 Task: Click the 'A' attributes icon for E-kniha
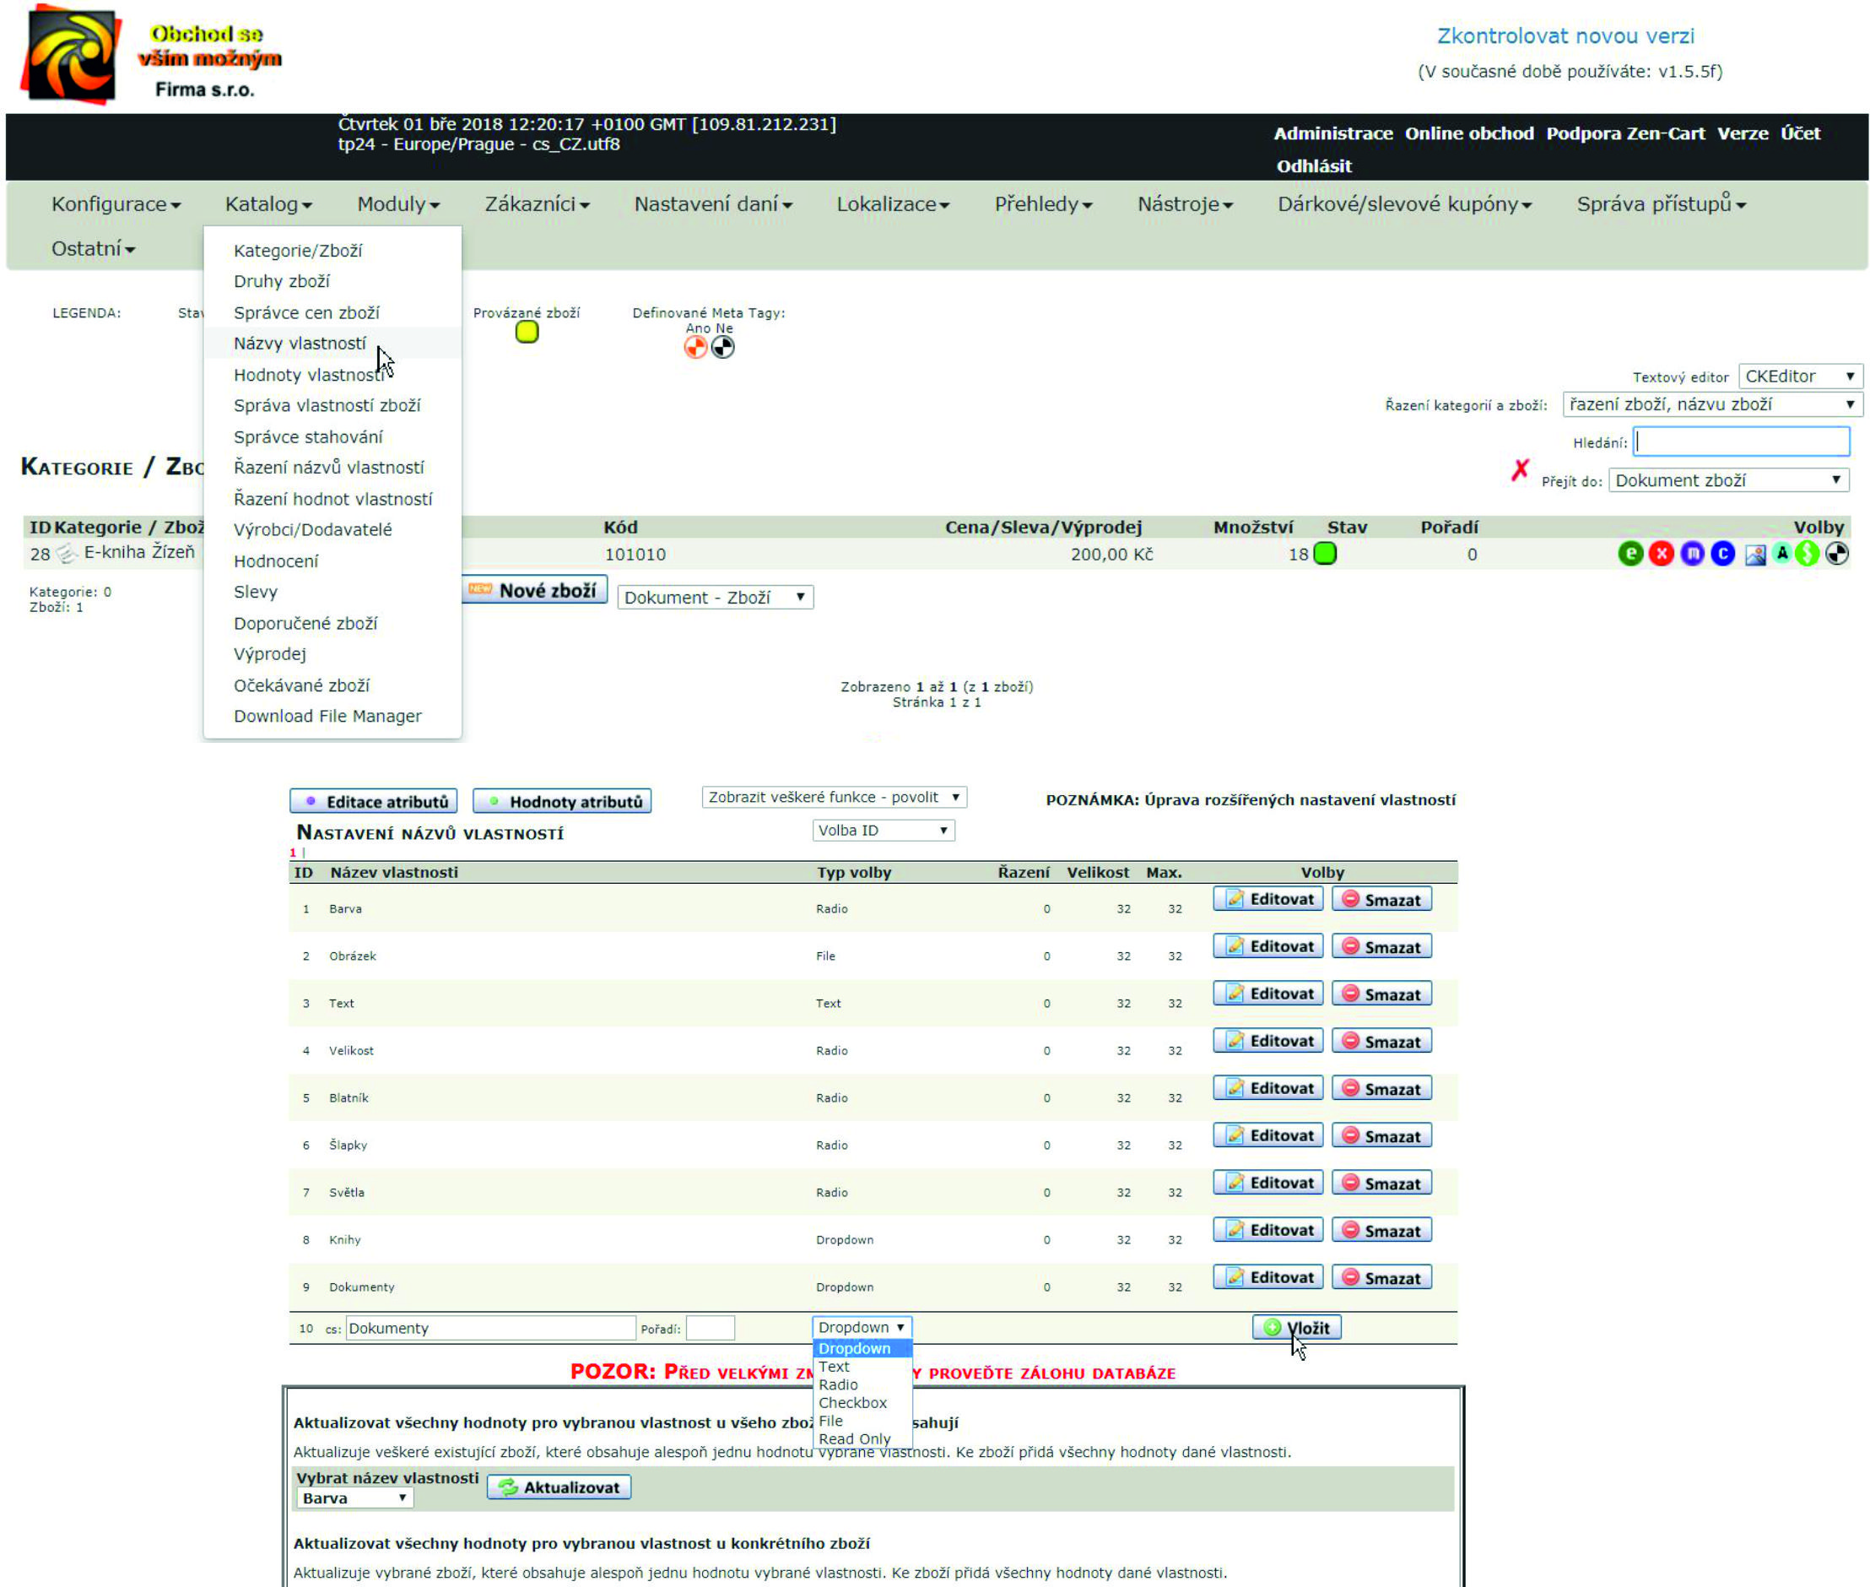click(1781, 555)
